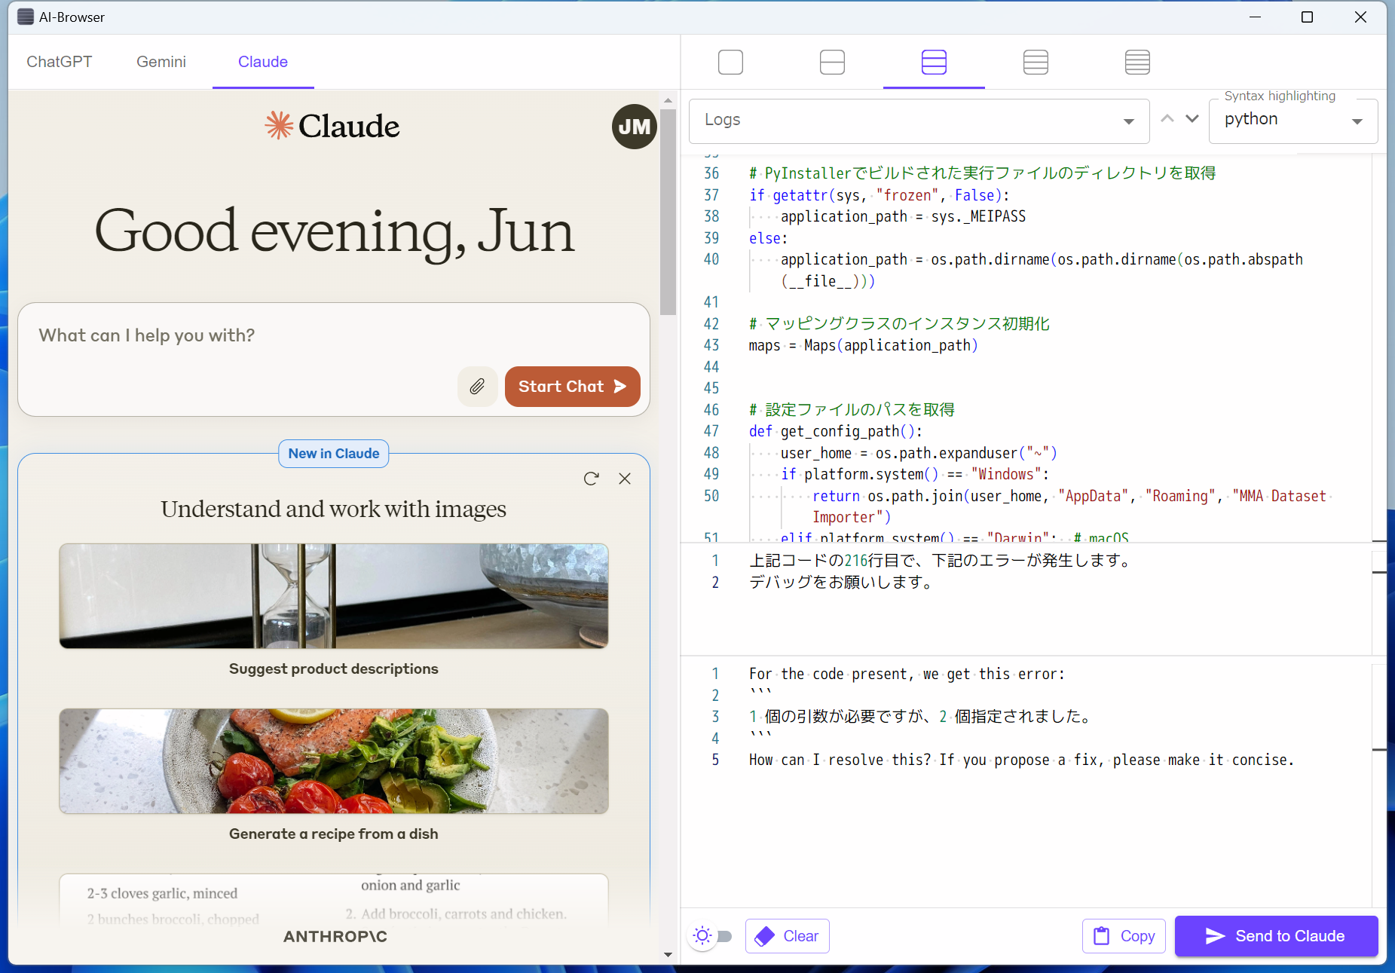Image resolution: width=1395 pixels, height=973 pixels.
Task: Click the 'Understand and work with images' heading
Action: point(333,509)
